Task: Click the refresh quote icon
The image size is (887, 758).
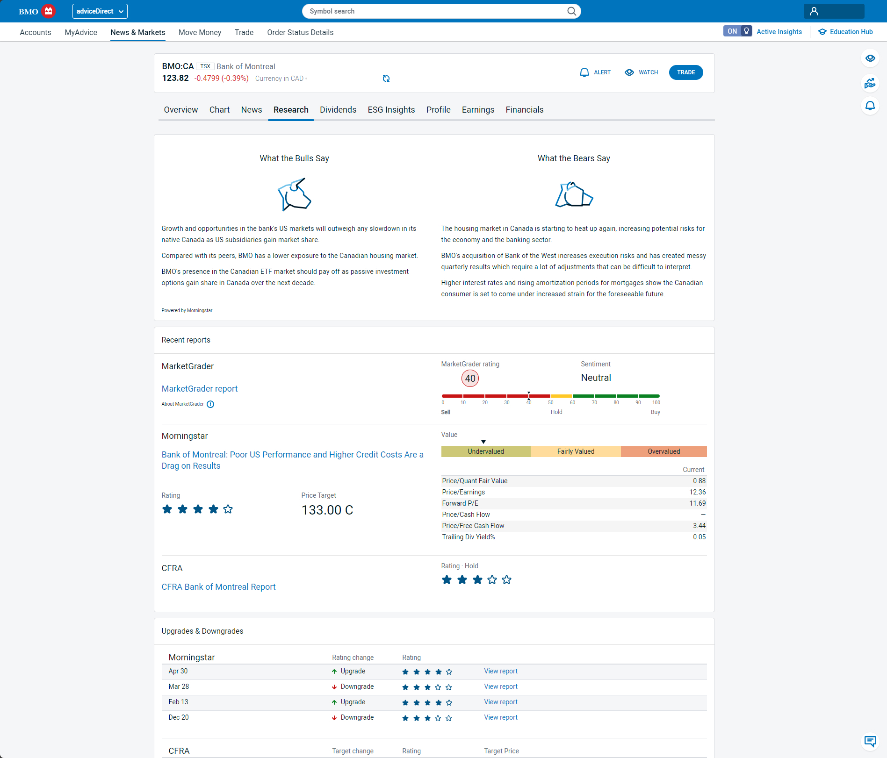Action: point(386,79)
